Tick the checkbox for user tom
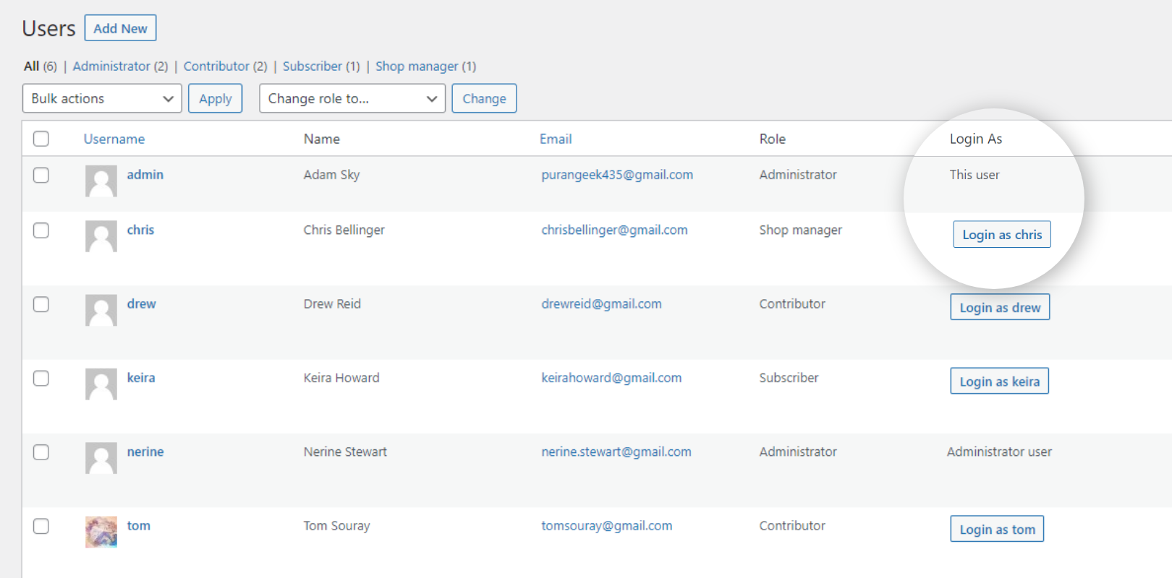 click(41, 526)
